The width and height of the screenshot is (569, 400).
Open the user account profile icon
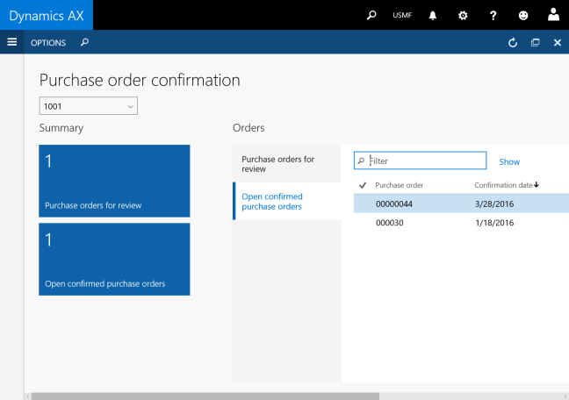553,15
